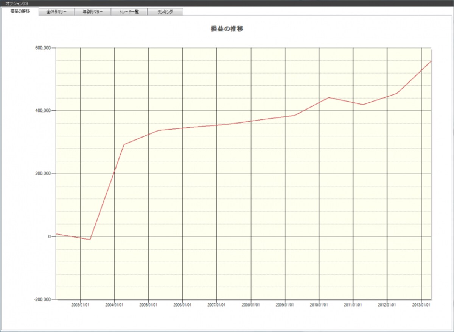Select the 損益の推移 tab
The width and height of the screenshot is (454, 332).
[x=20, y=11]
